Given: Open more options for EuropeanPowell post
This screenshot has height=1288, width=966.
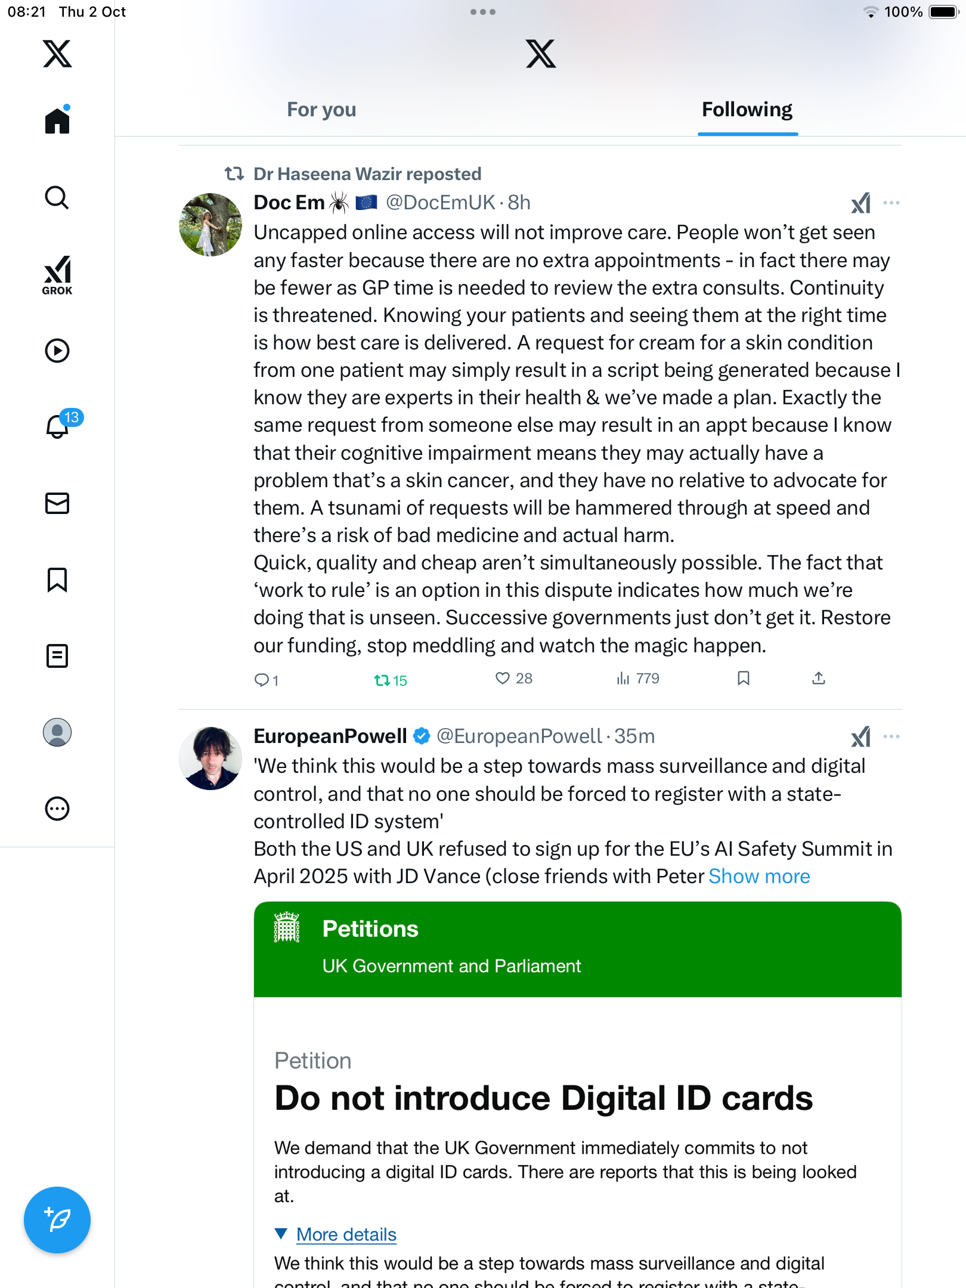Looking at the screenshot, I should 891,736.
